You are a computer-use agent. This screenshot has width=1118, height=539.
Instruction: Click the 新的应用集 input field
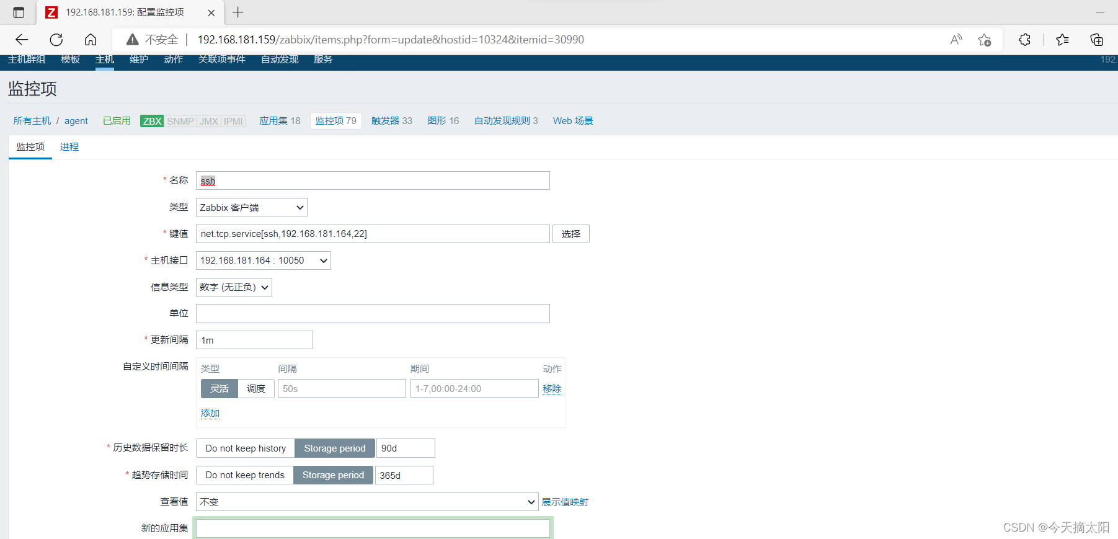(373, 528)
